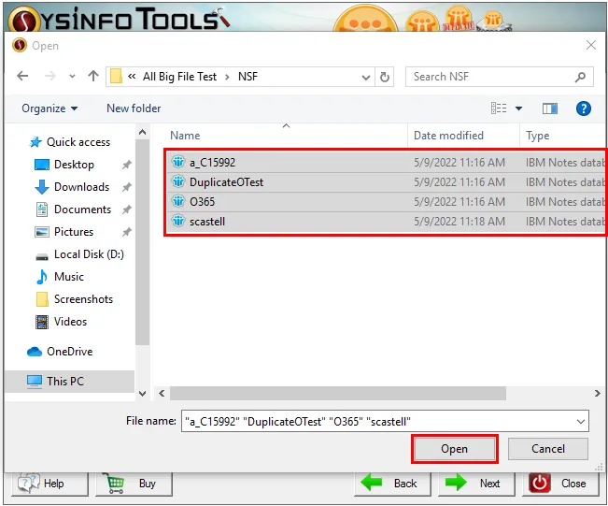Expand the File name dropdown arrow
The width and height of the screenshot is (608, 506).
click(581, 421)
